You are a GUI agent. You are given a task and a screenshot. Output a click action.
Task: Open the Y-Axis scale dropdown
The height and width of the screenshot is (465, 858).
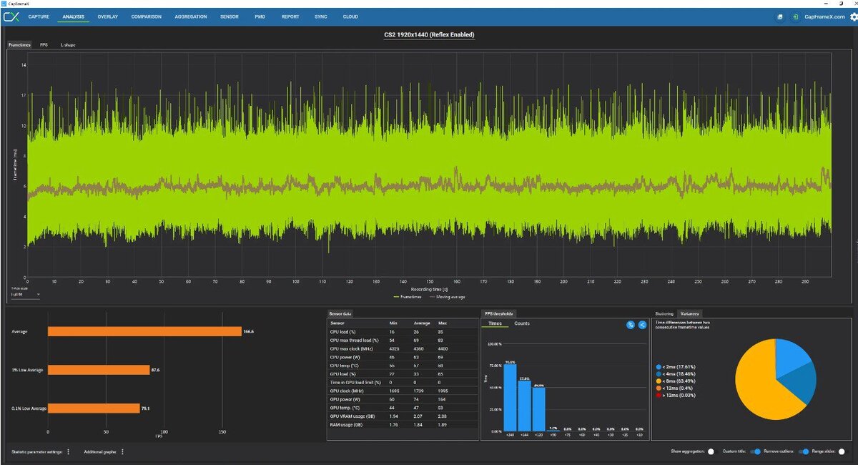tap(25, 294)
